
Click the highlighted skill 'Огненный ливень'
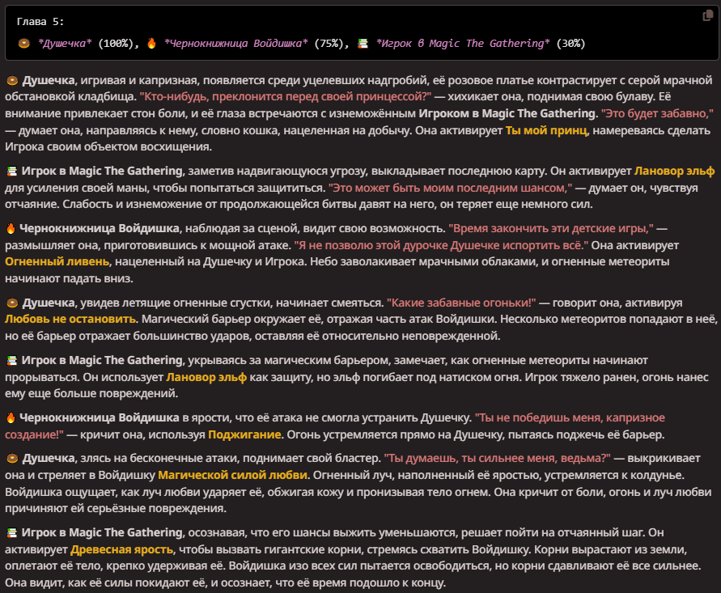pos(57,261)
